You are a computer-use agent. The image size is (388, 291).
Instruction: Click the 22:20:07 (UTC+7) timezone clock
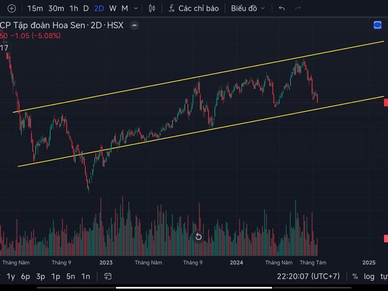(308, 276)
